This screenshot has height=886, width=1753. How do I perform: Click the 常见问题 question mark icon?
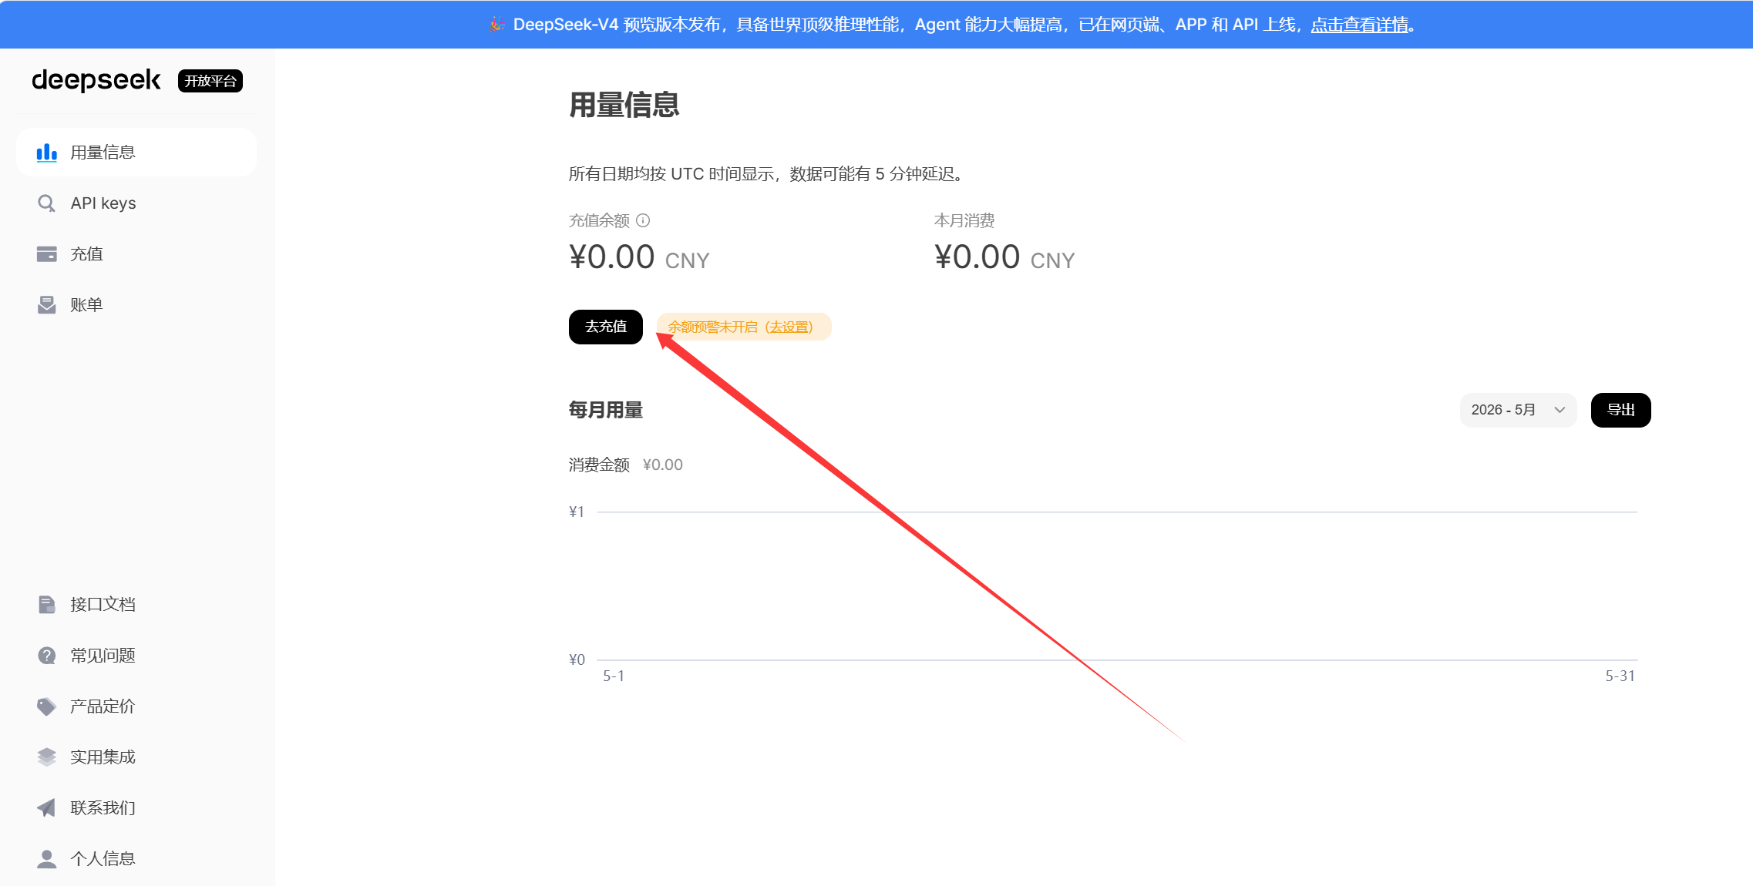[x=46, y=656]
